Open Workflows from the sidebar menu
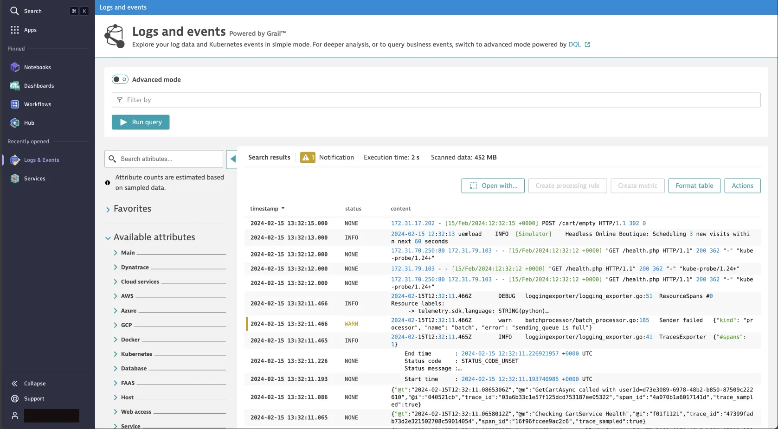 pos(38,104)
